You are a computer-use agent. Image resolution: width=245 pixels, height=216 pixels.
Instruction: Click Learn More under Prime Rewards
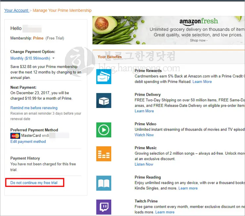pos(202,82)
